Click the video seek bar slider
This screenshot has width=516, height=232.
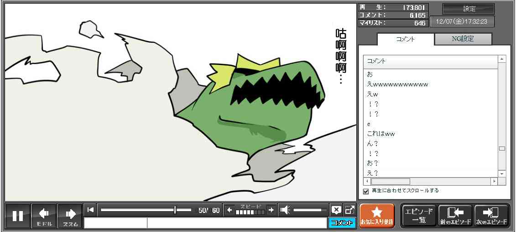(x=175, y=210)
